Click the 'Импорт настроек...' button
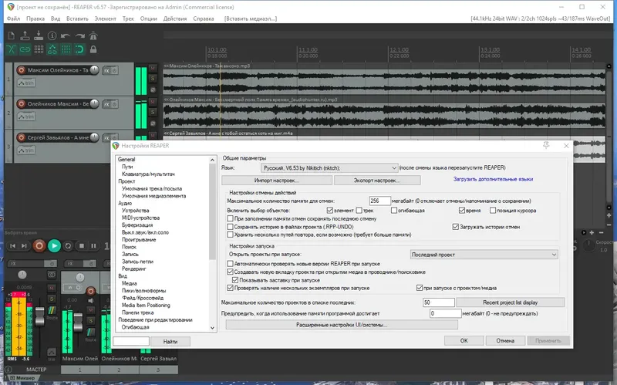 276,180
